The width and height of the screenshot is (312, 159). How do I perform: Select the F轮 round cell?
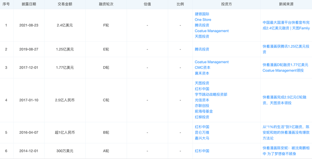[x=106, y=25]
